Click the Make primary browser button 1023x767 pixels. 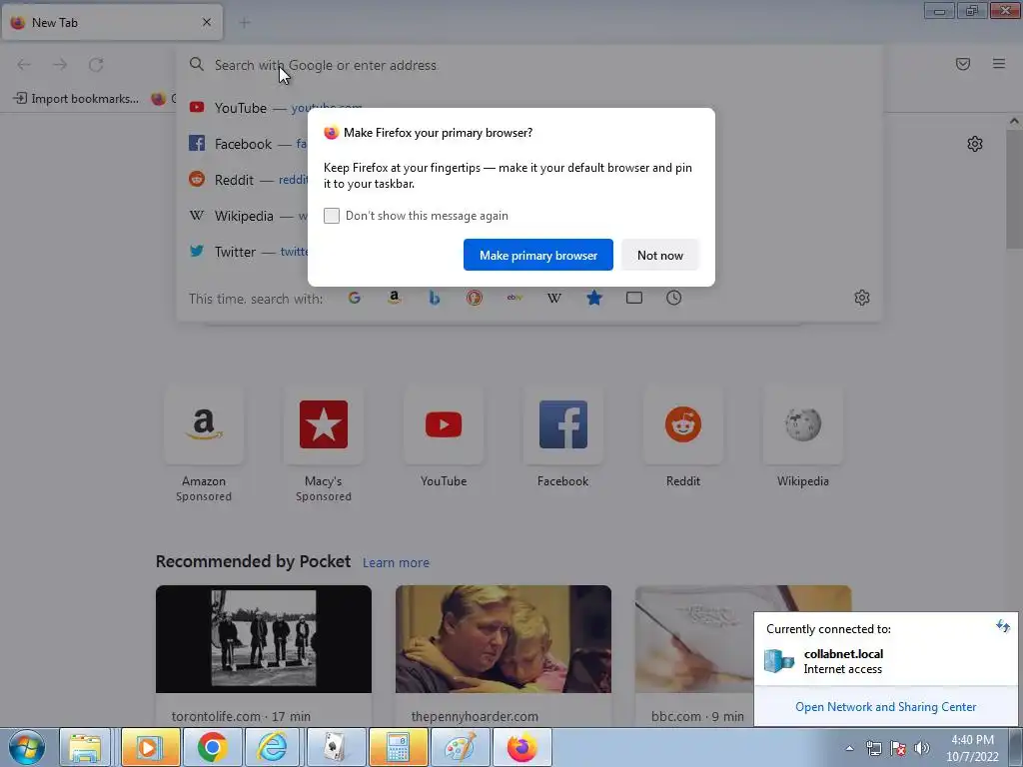538,255
